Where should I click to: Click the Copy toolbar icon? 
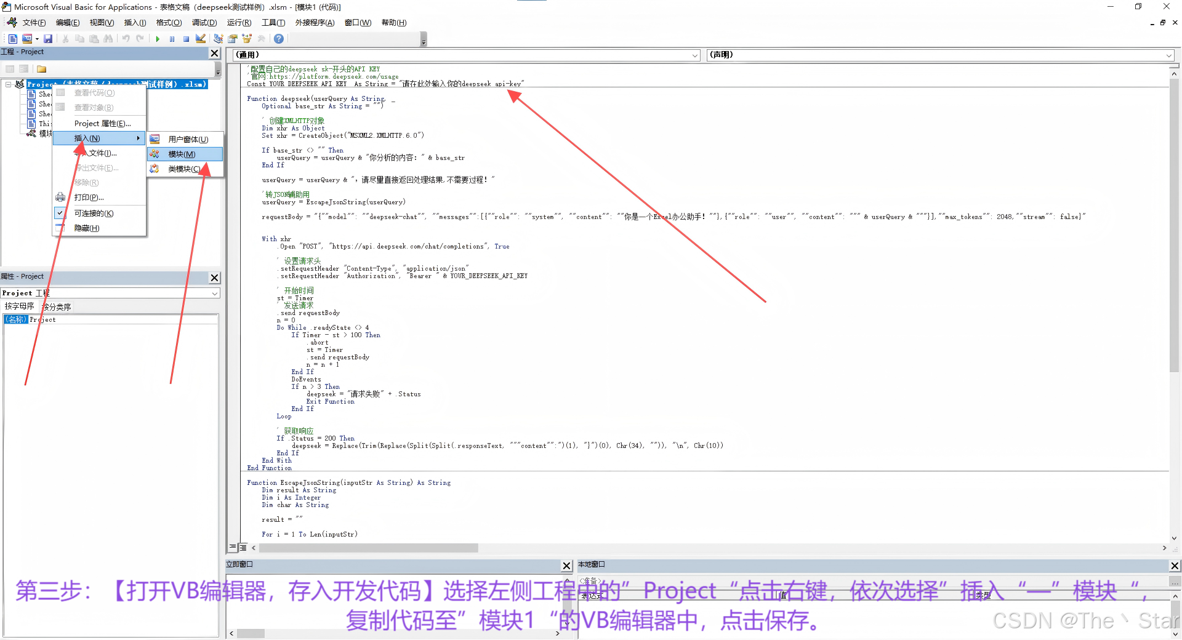79,39
